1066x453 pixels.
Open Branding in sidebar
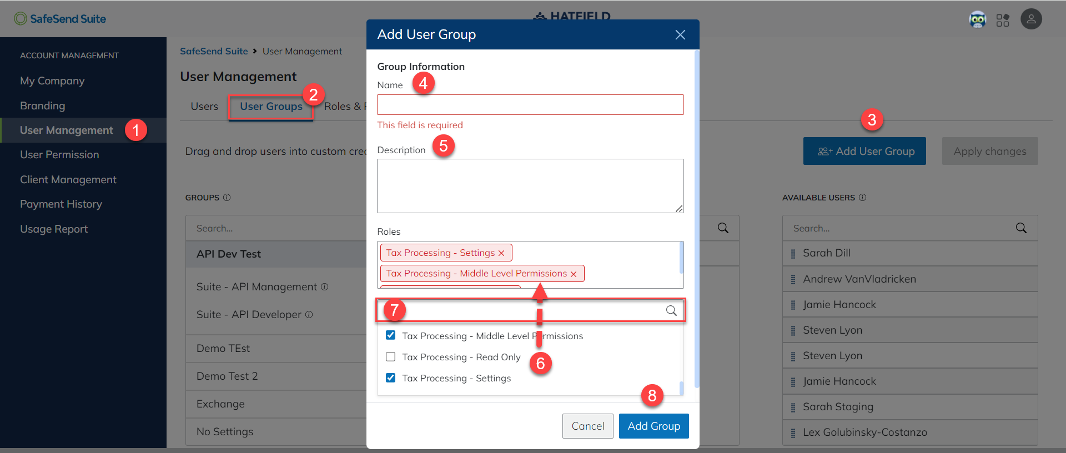coord(43,105)
